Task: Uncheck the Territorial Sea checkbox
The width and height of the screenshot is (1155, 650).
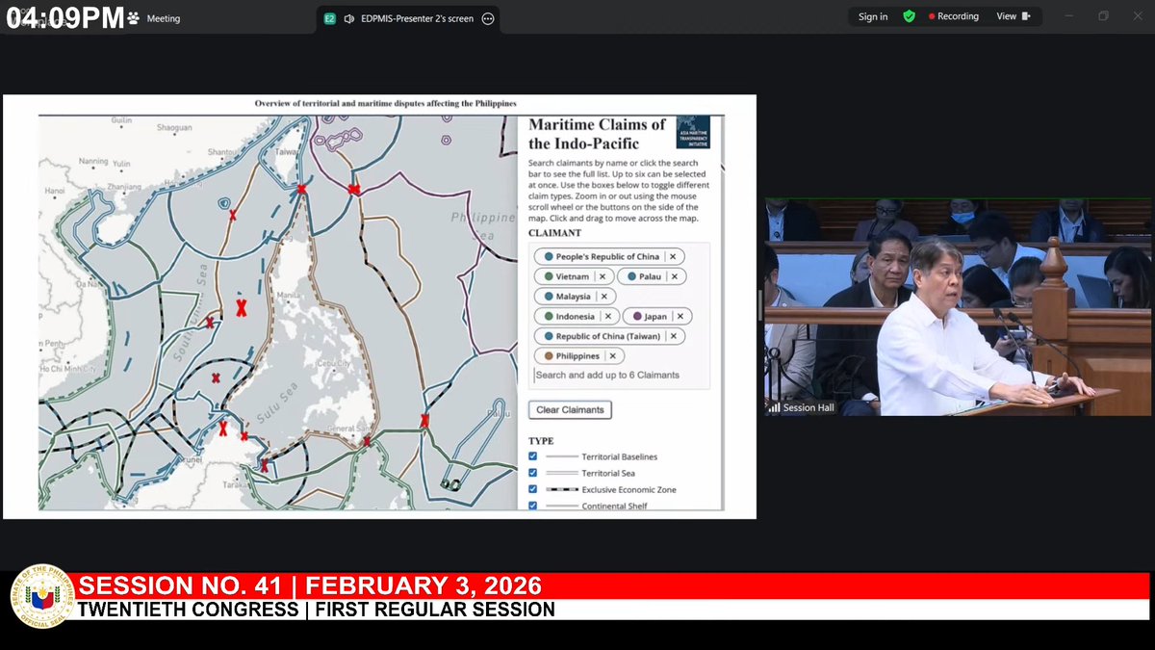Action: point(533,473)
